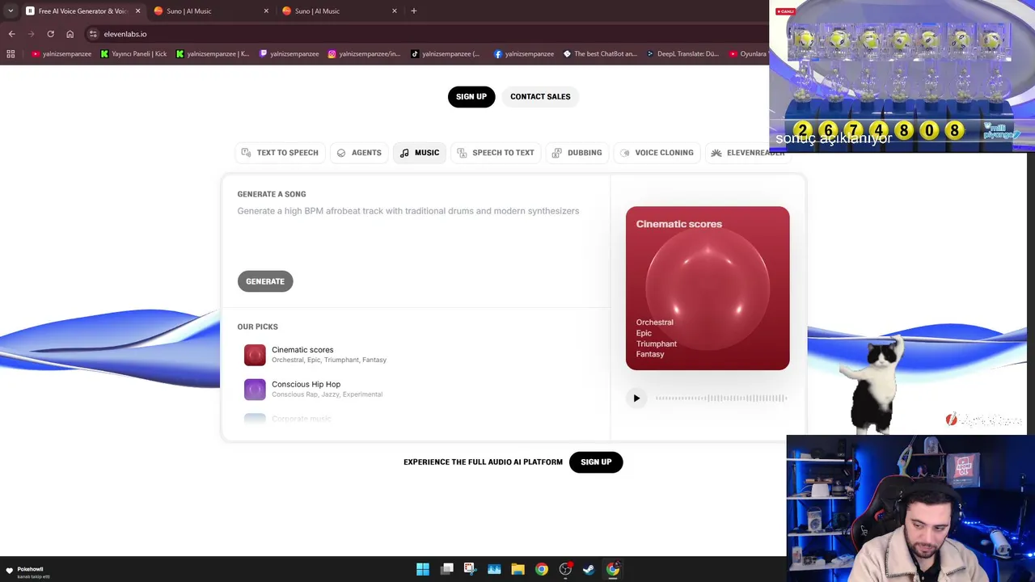Open the TikTok yalnizsempanzee bookmark
The height and width of the screenshot is (582, 1035).
(x=446, y=54)
